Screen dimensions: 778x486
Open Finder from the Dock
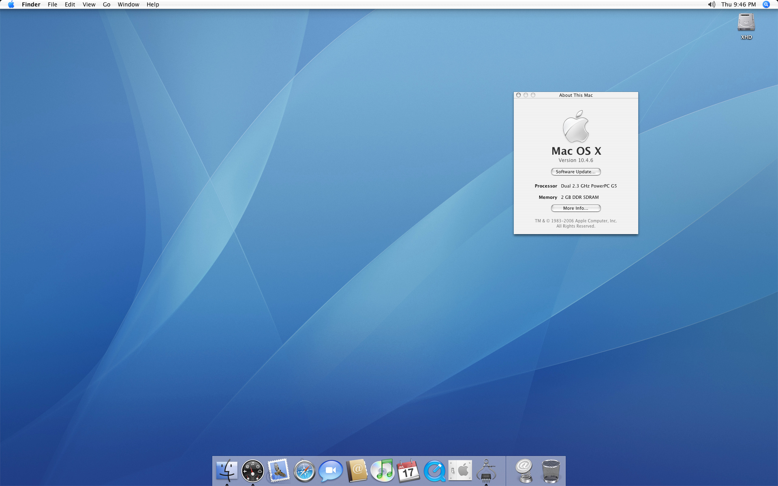tap(227, 471)
